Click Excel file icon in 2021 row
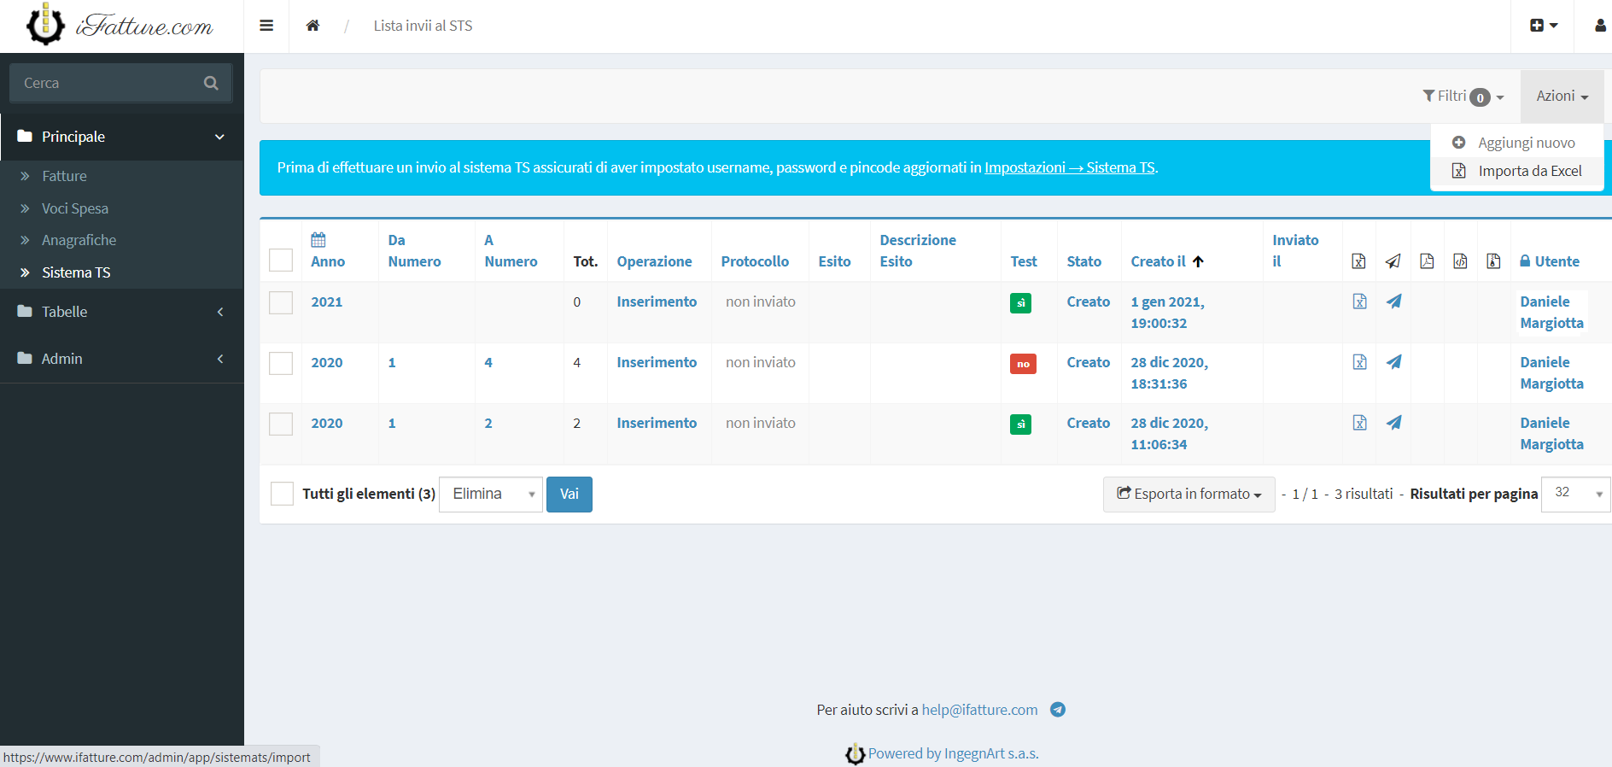Screen dimensions: 1612x767 [1359, 302]
